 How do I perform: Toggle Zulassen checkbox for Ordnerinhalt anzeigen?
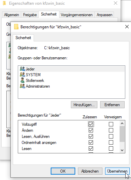(x=91, y=143)
